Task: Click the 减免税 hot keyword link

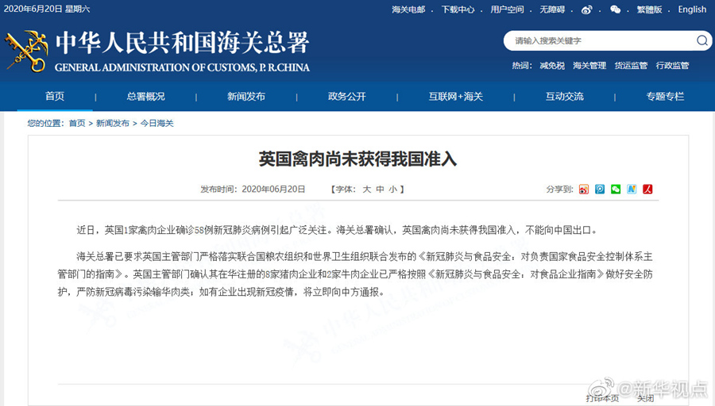Action: [551, 66]
